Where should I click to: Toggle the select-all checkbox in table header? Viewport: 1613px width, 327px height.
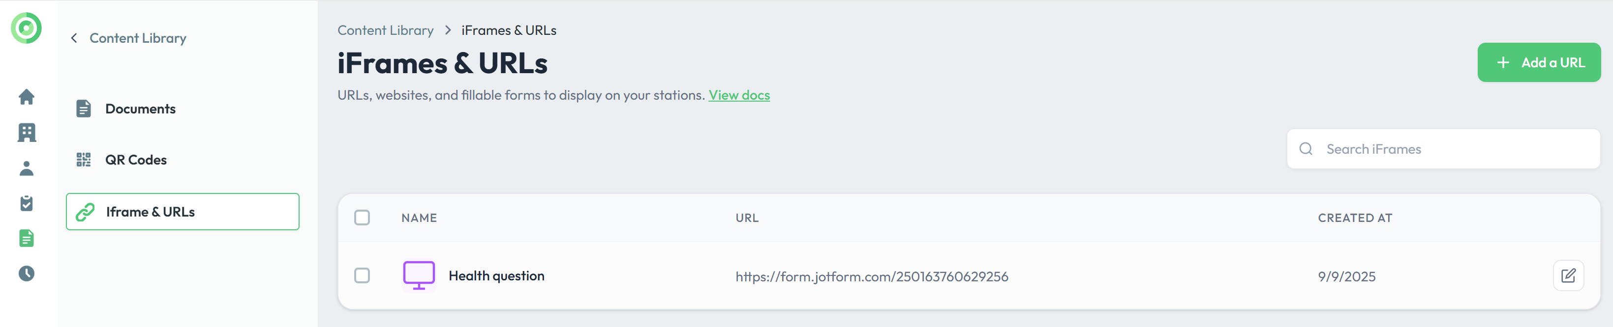click(362, 218)
